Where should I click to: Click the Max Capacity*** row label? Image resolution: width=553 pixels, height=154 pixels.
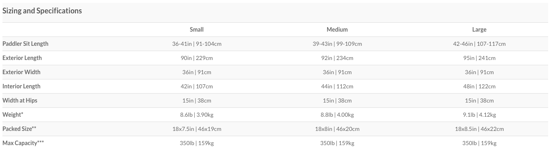(x=23, y=143)
